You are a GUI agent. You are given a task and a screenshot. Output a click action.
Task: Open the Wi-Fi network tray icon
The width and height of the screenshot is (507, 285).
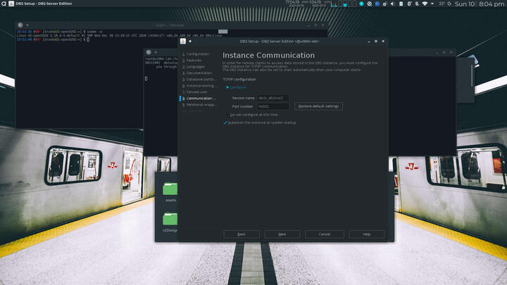coord(425,4)
